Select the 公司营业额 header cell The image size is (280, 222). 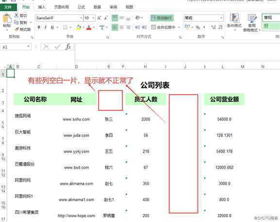tap(224, 99)
